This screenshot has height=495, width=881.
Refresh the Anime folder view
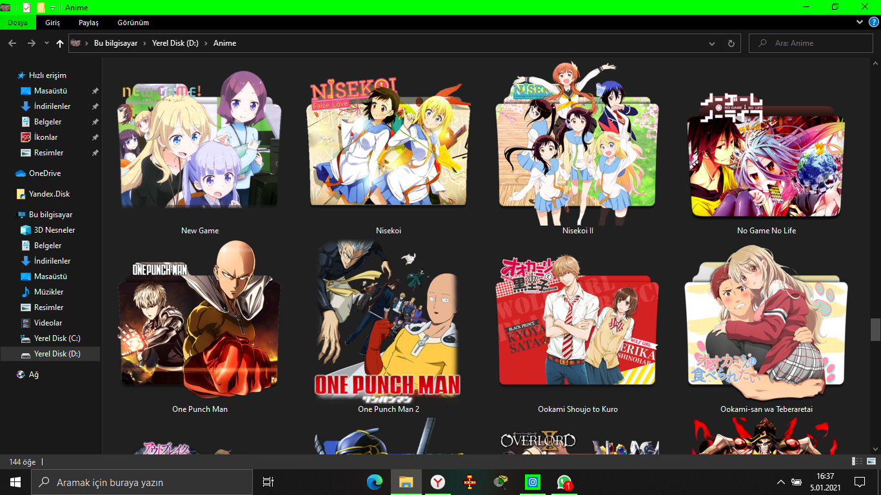[731, 43]
